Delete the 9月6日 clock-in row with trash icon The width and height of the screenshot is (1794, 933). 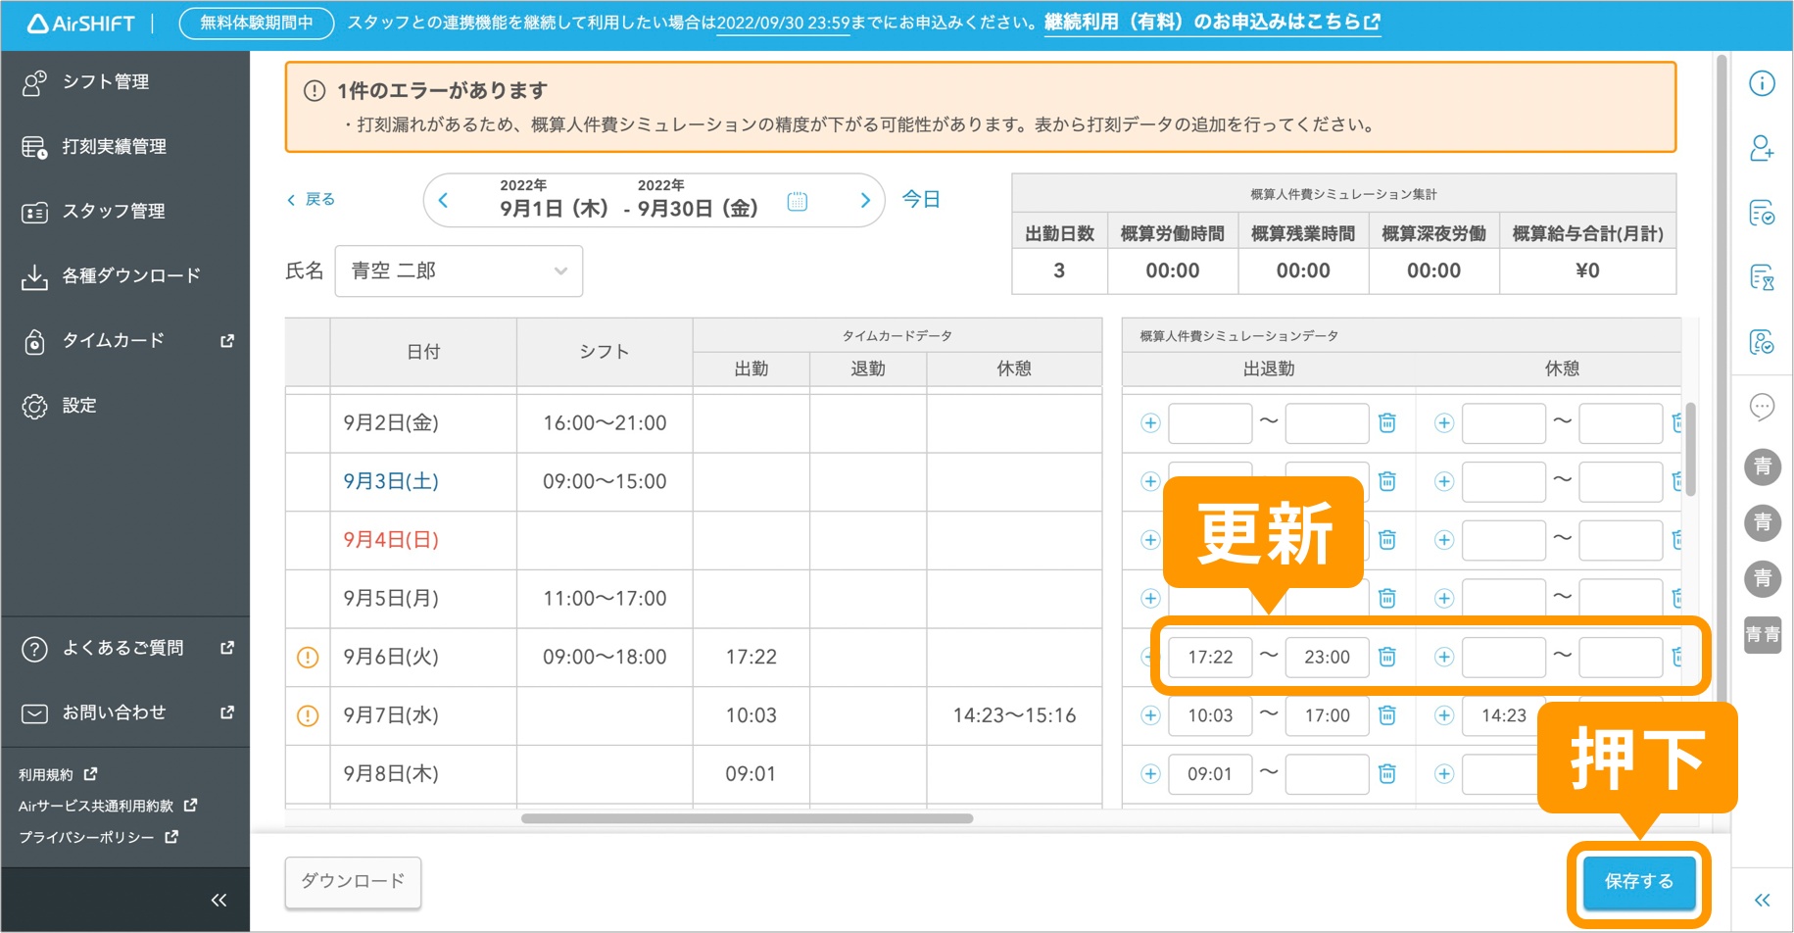(1387, 657)
